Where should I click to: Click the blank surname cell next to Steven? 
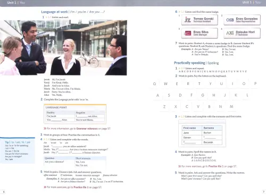(212, 138)
